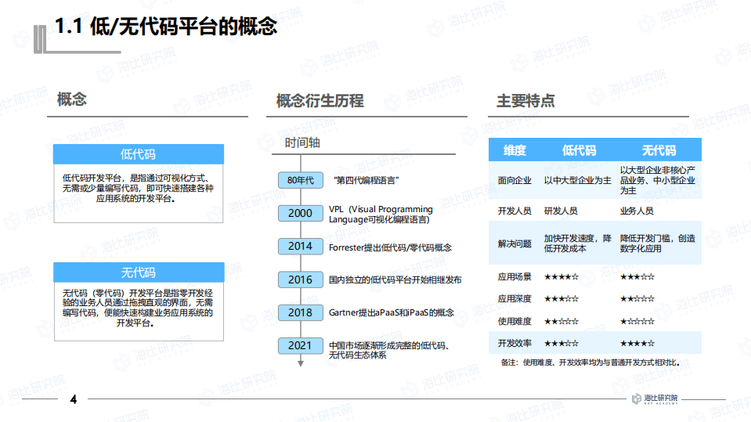Click the '无代码' table column header

coord(659,150)
